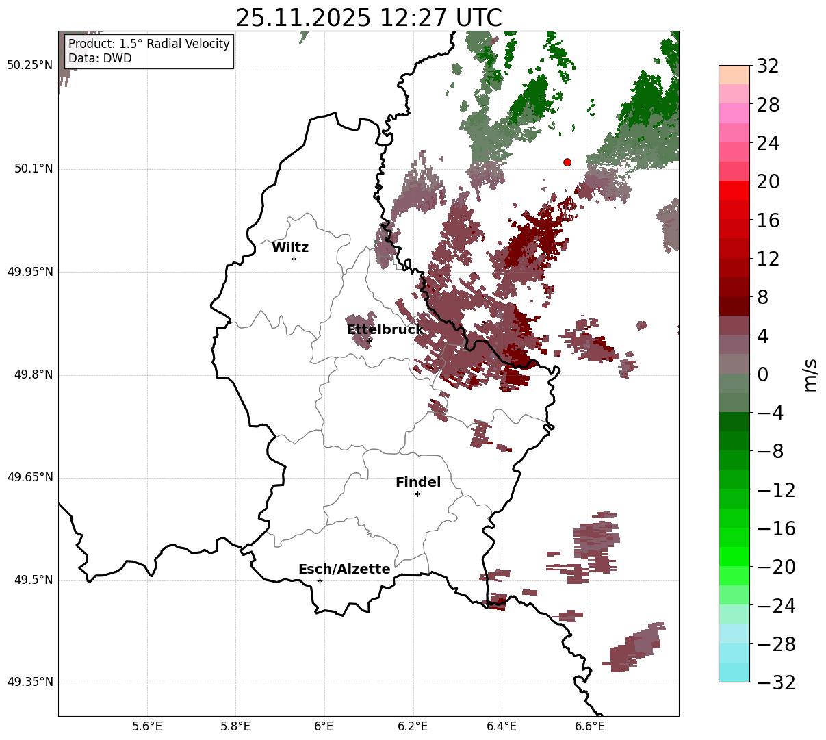Click the colorbar tick label −4
826x740 pixels.
point(770,413)
